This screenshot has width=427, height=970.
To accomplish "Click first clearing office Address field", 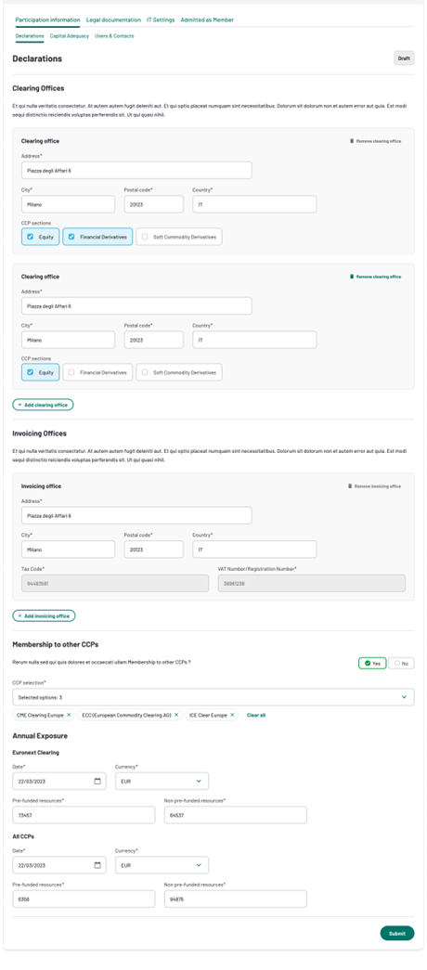I will coord(136,170).
